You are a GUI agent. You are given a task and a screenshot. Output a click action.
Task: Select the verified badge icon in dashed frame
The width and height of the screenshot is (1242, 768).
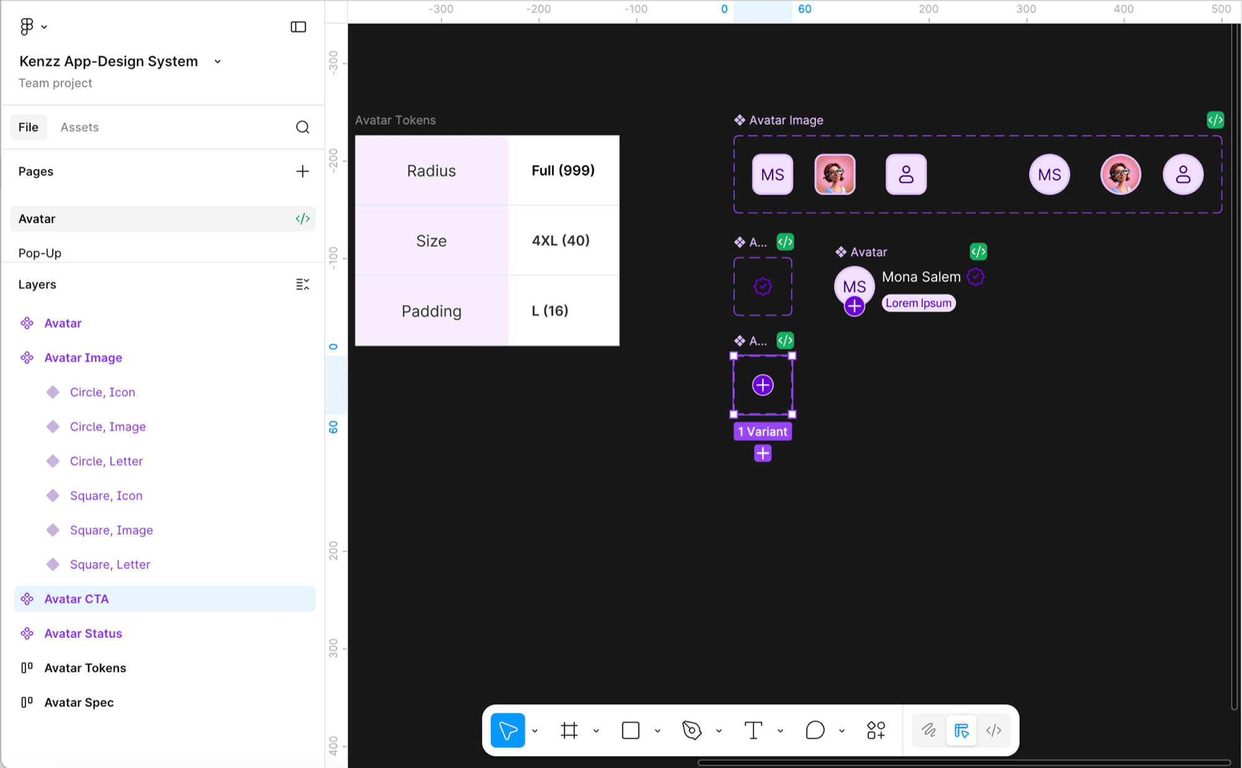pos(763,286)
